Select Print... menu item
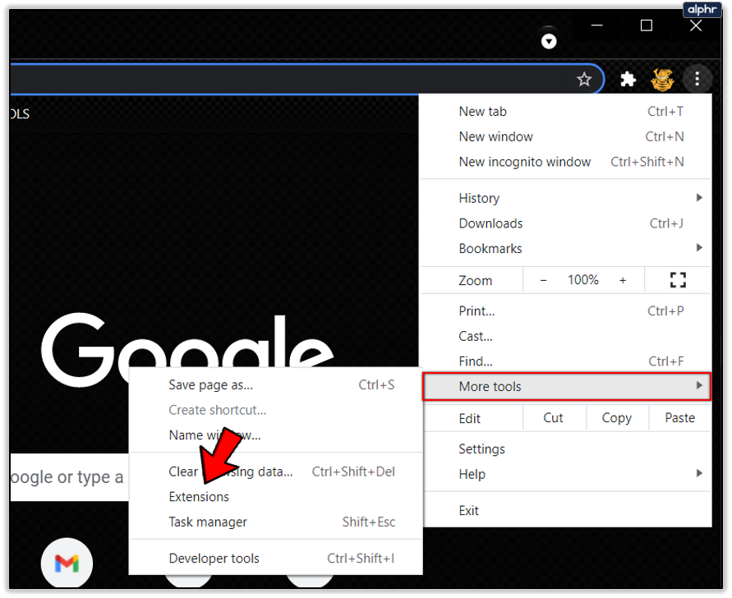The image size is (732, 598). tap(566, 310)
